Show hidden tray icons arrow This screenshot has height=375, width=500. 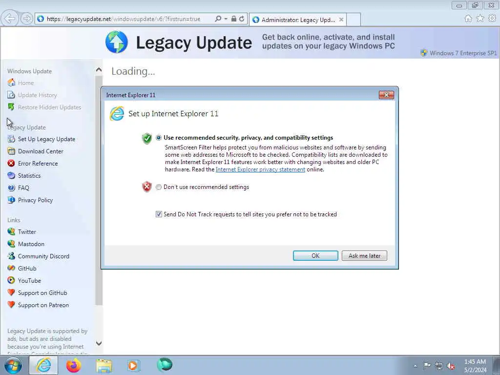[415, 366]
